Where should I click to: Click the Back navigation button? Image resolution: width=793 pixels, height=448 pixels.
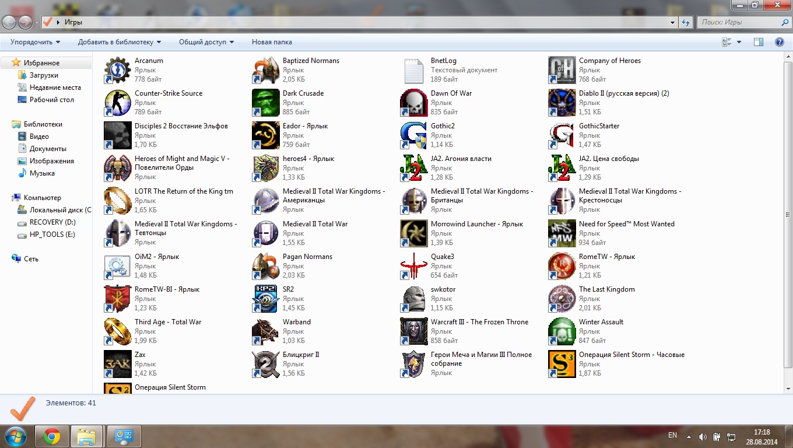coord(9,22)
